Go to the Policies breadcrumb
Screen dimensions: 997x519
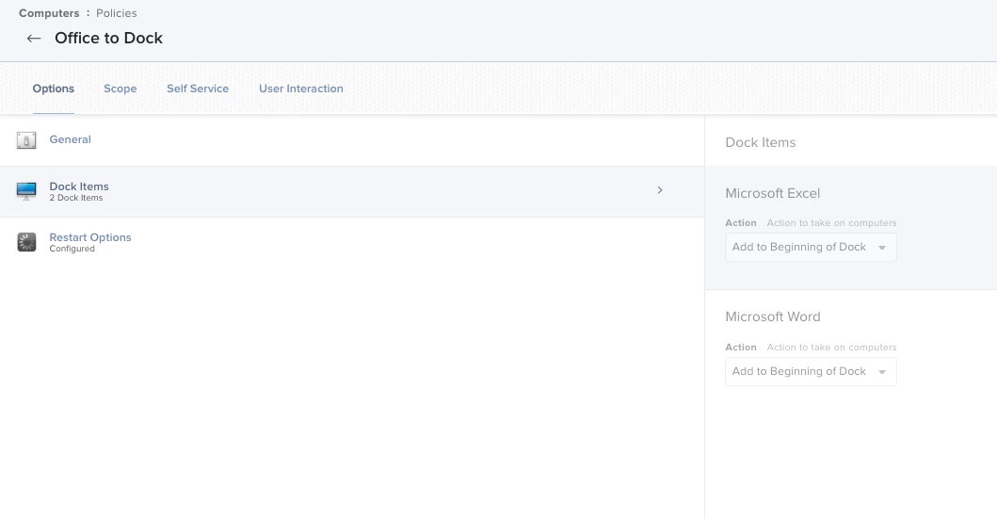pos(117,13)
